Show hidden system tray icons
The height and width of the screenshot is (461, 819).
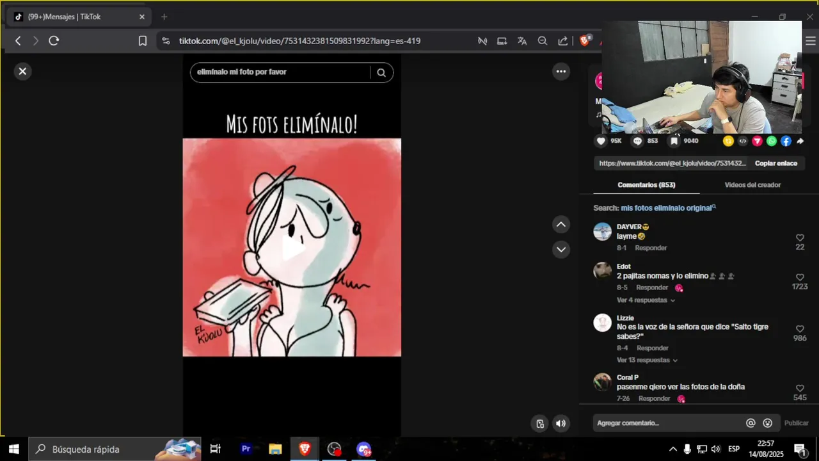[673, 449]
